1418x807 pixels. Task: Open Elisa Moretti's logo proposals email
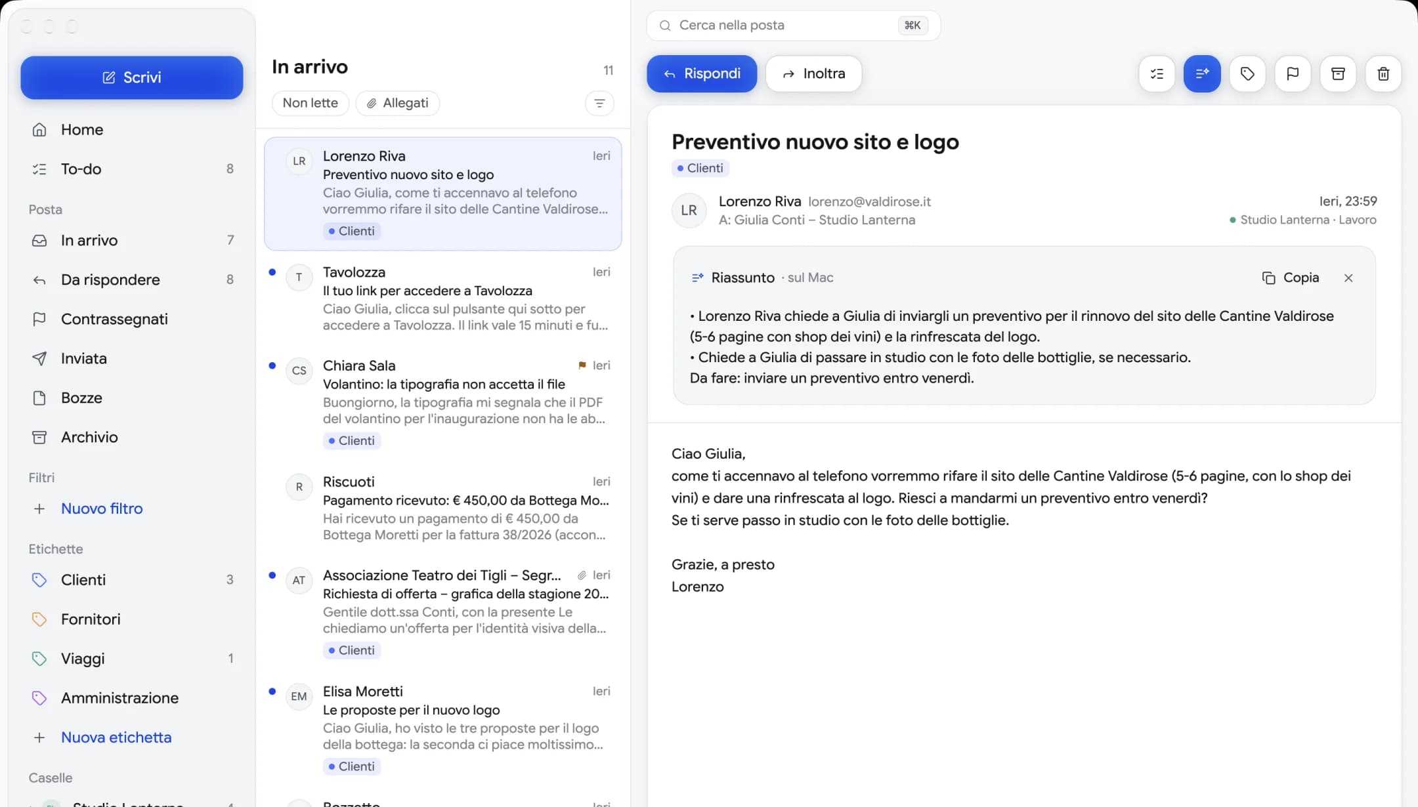(443, 729)
